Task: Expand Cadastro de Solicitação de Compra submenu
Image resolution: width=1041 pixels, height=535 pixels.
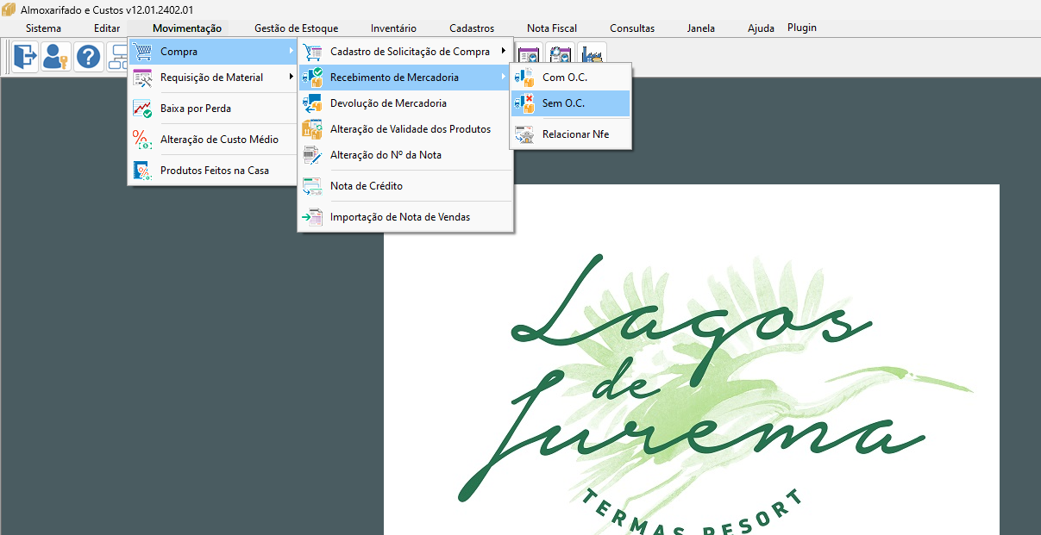Action: click(x=405, y=52)
